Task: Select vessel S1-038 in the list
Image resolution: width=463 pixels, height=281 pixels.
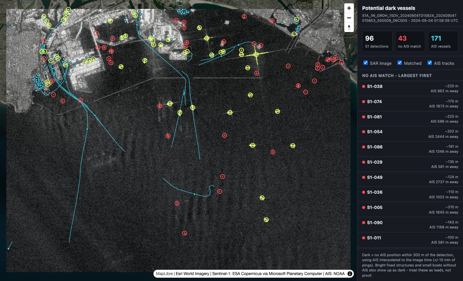Action: pyautogui.click(x=410, y=89)
